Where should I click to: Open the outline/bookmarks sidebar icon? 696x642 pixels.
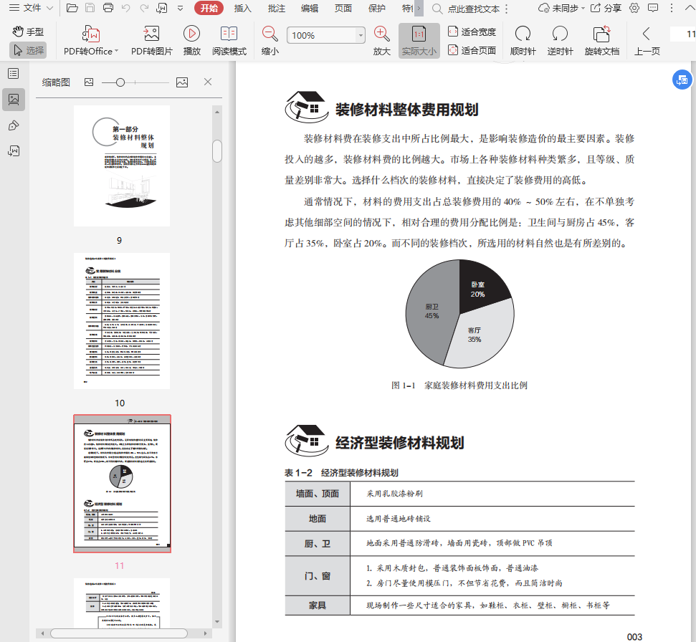(x=14, y=74)
